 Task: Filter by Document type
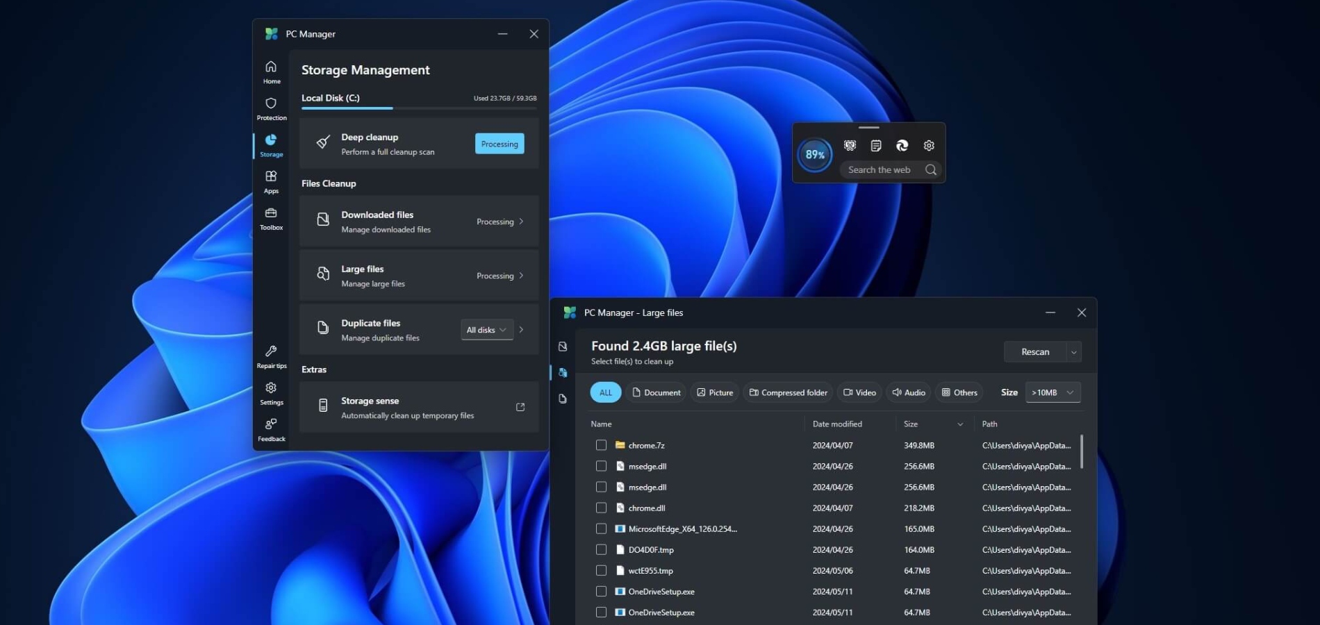click(x=656, y=392)
